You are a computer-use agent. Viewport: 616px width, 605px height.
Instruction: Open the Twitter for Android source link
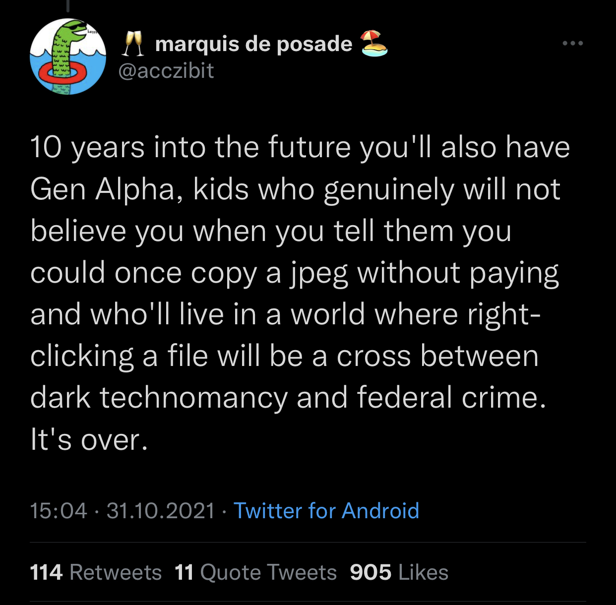tap(326, 511)
